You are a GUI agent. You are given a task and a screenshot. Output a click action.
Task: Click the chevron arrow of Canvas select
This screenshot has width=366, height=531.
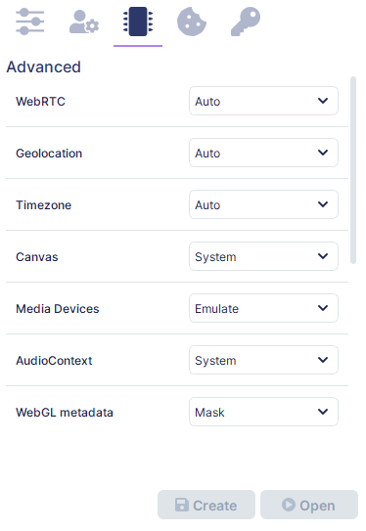(323, 256)
